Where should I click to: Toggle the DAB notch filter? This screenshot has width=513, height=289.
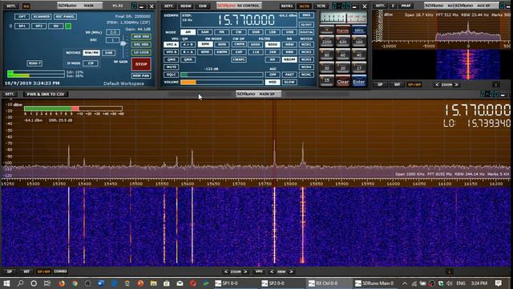tap(108, 53)
